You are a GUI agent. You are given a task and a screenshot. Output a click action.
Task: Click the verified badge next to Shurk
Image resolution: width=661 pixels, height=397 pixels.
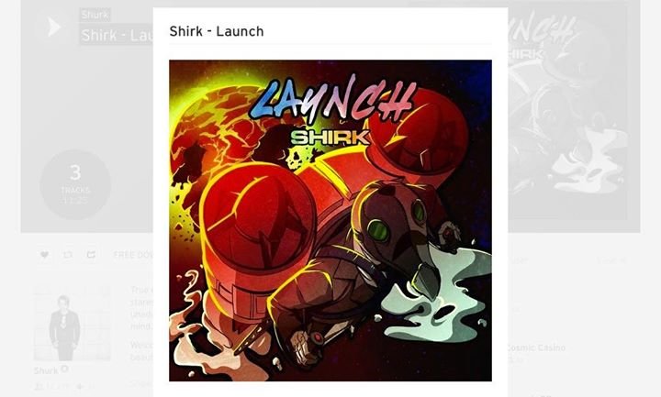coord(64,369)
